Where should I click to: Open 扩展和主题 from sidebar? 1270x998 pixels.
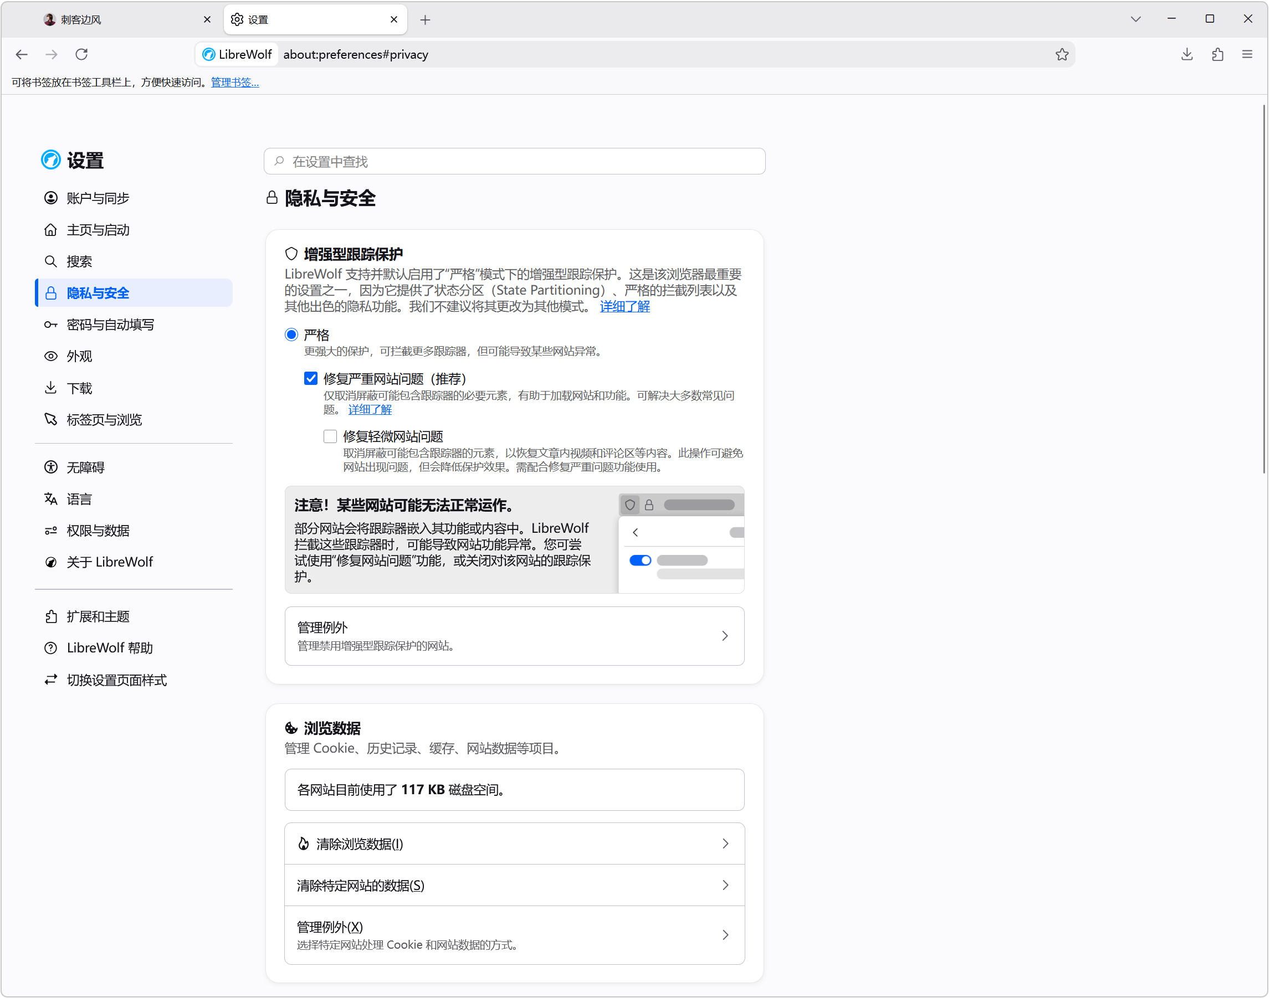pos(134,616)
